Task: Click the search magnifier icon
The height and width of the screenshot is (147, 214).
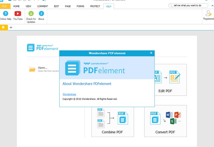Action: (x=171, y=5)
